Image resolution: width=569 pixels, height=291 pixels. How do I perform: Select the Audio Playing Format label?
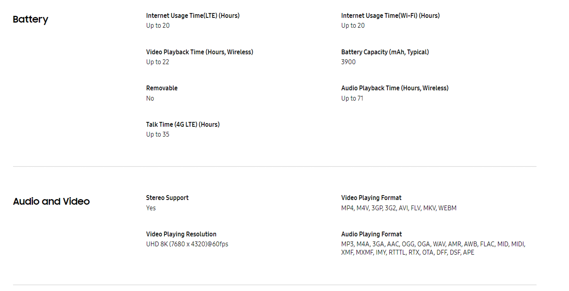point(371,234)
